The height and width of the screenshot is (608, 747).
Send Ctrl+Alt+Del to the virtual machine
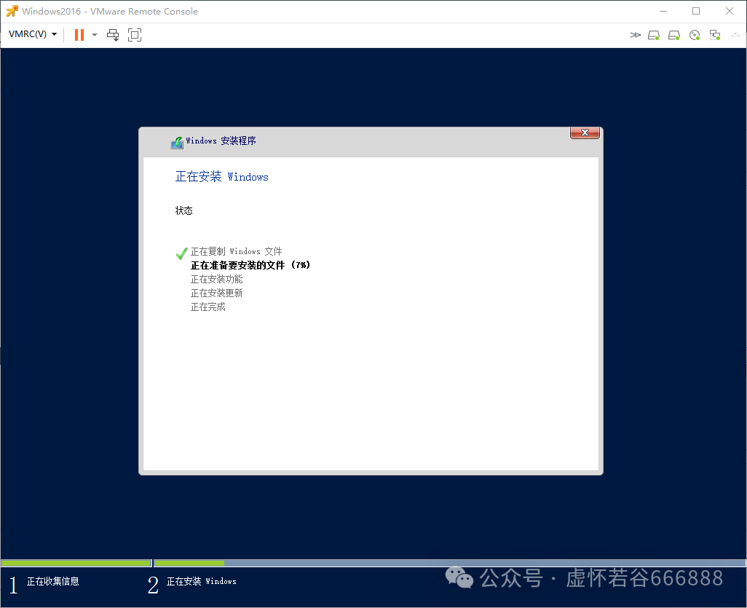coord(113,35)
